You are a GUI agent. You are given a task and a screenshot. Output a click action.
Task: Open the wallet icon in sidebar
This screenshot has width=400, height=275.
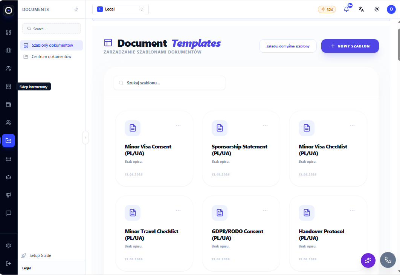click(x=8, y=105)
